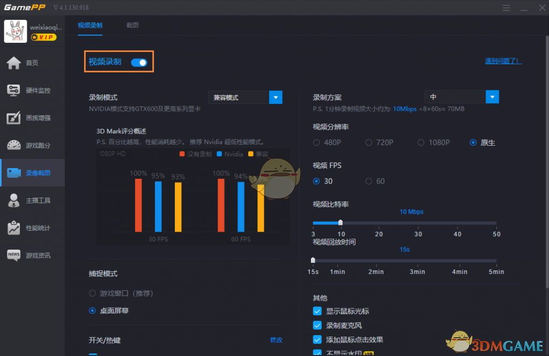The image size is (549, 356).
Task: Open the home page house icon
Action: [x=13, y=63]
